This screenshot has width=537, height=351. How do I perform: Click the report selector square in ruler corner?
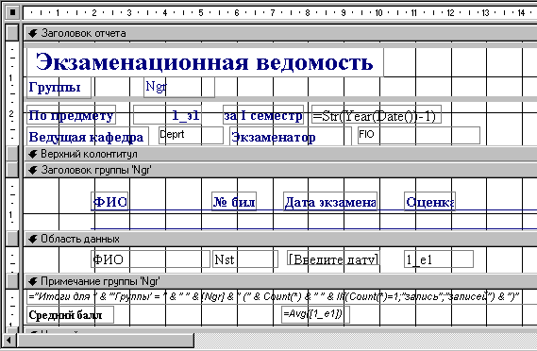(12, 12)
